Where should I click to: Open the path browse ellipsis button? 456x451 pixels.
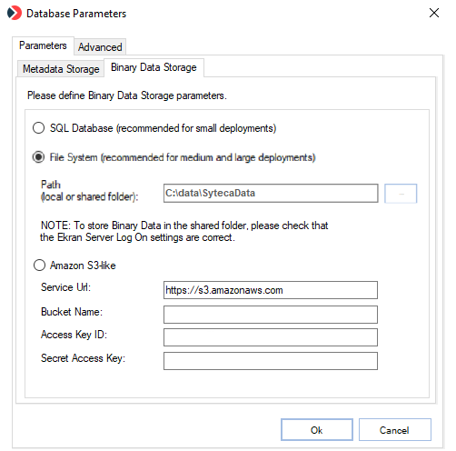[x=401, y=194]
